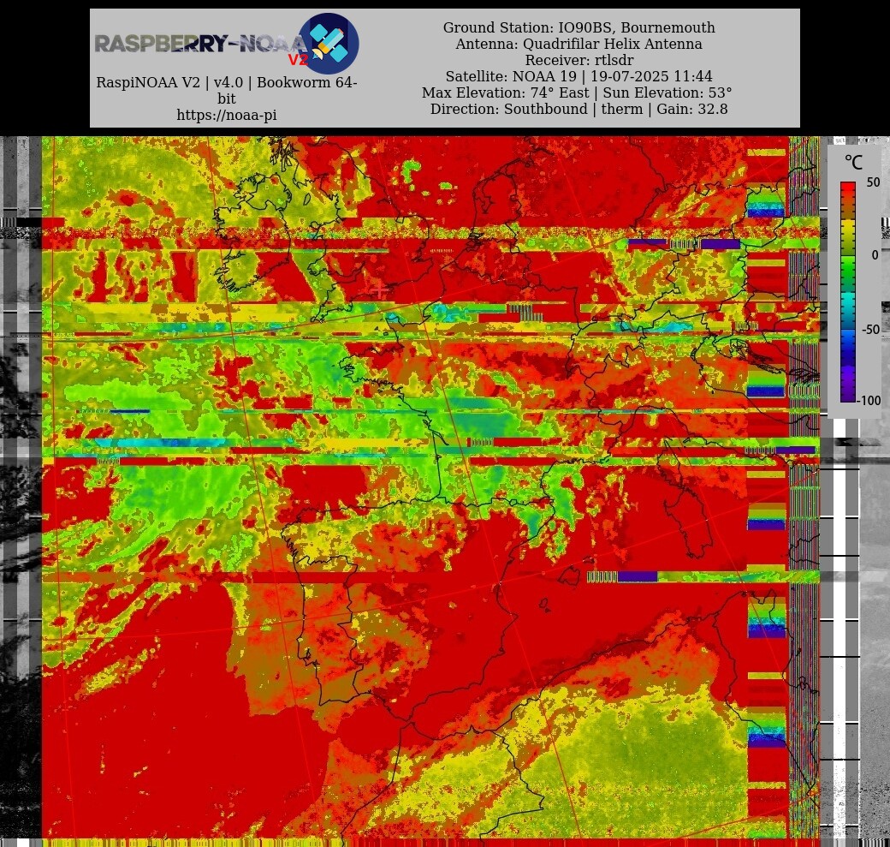Click the °C label on the temperature legend
This screenshot has height=847, width=890.
tap(854, 163)
